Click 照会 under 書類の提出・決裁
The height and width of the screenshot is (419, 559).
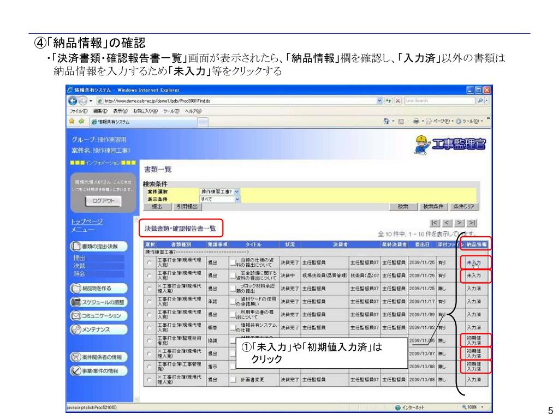pyautogui.click(x=79, y=274)
